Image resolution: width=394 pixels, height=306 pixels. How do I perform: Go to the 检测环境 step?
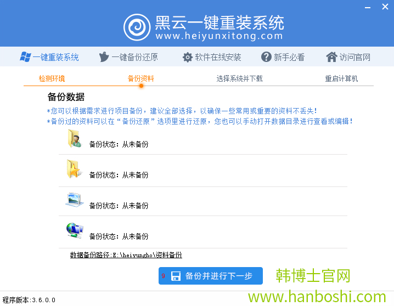tap(52, 78)
